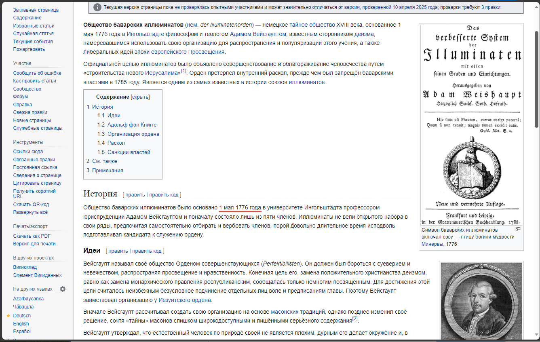Click 'править код' next to the Идеи heading
Viewport: 540px width, 342px height.
click(x=147, y=251)
